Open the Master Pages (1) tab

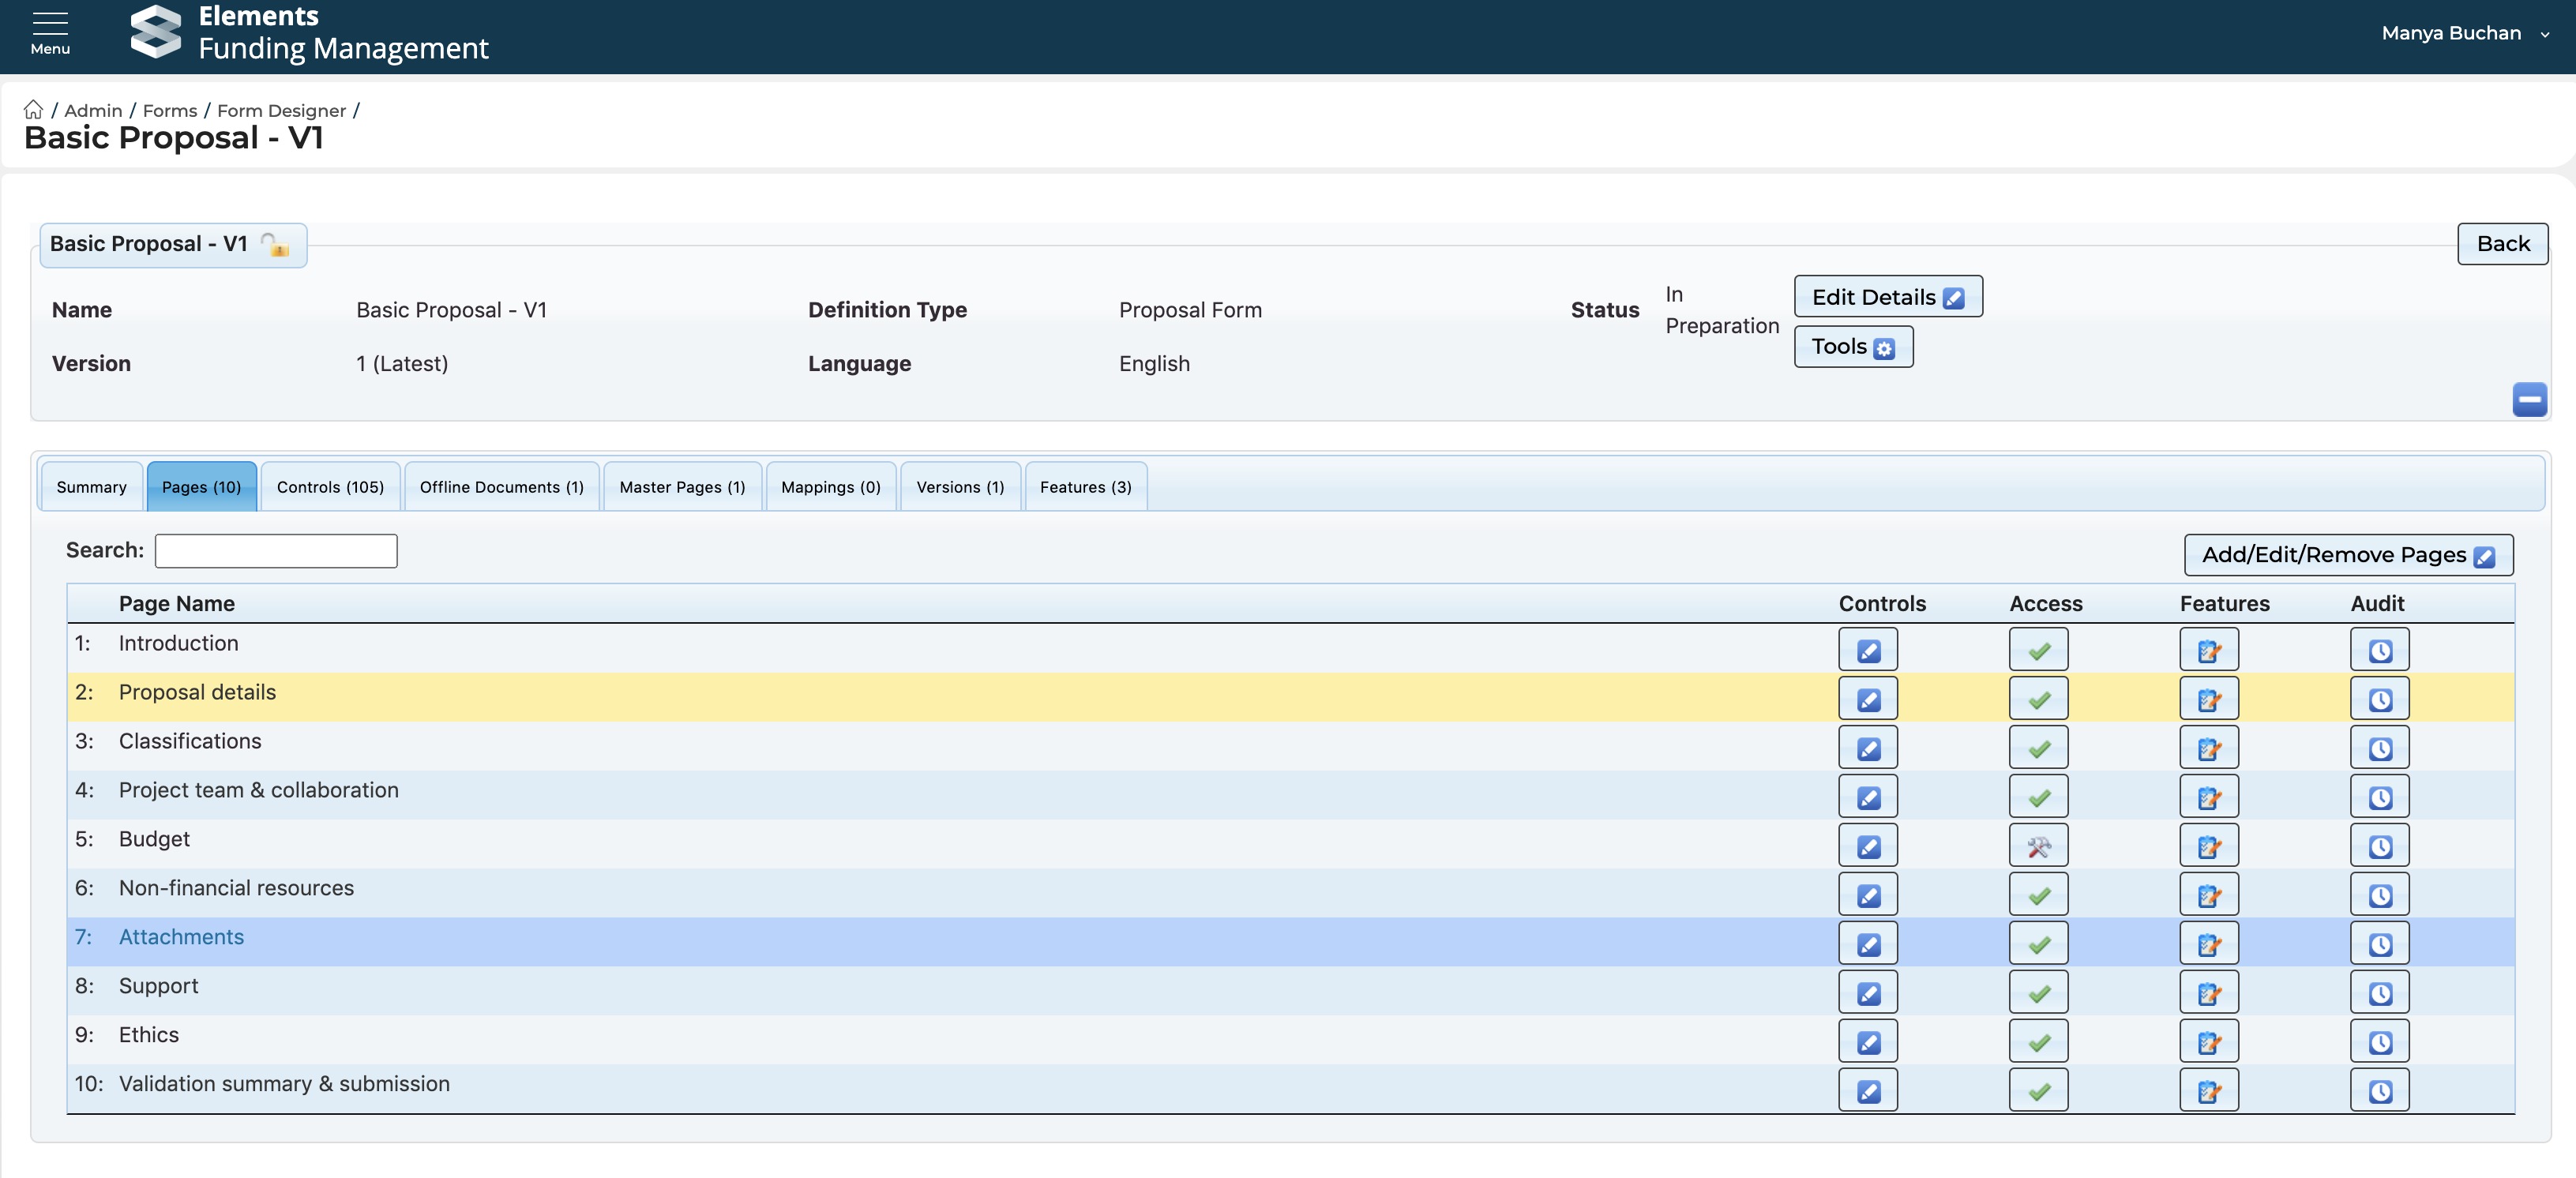(682, 487)
